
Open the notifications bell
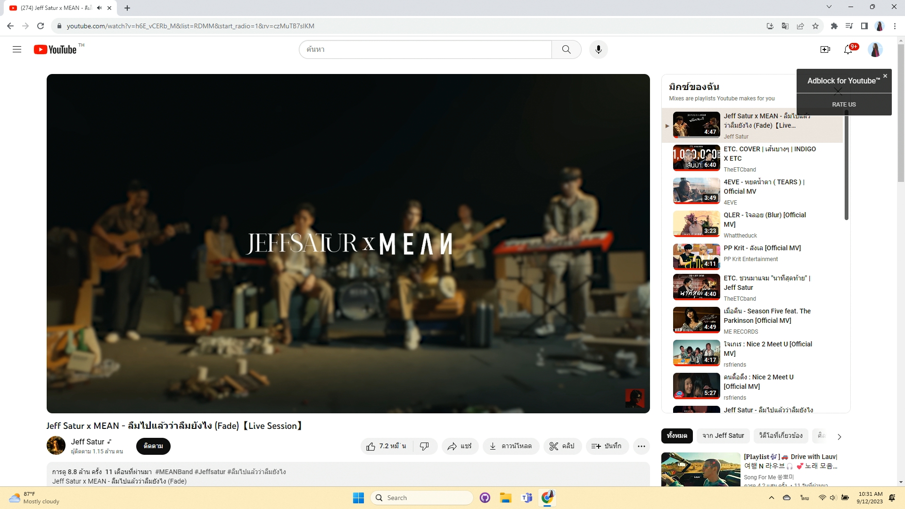(848, 49)
